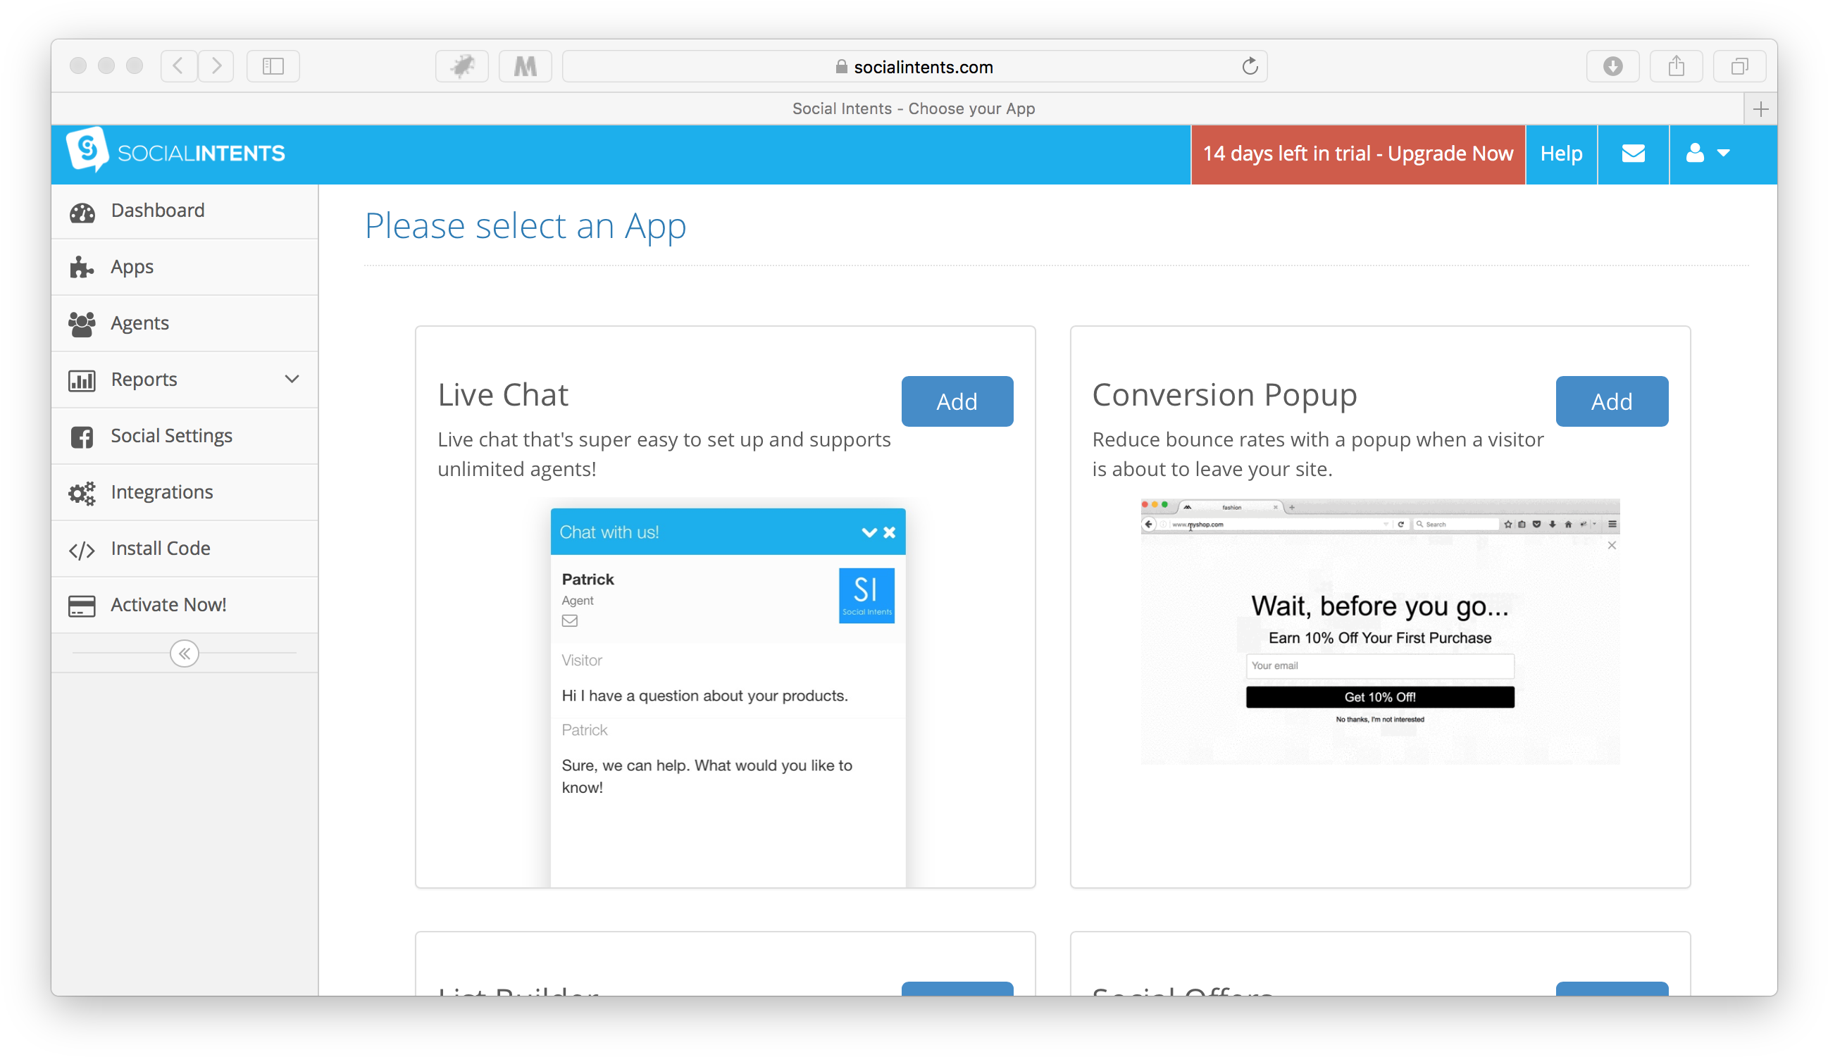Open Reports in the sidebar
This screenshot has height=1057, width=1828.
click(185, 379)
